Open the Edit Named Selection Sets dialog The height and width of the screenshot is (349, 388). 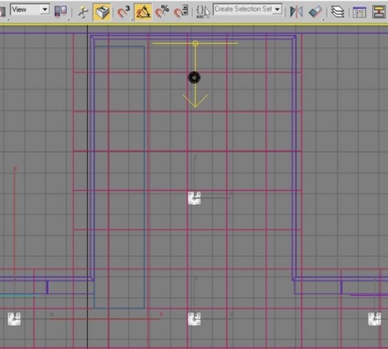(x=203, y=12)
